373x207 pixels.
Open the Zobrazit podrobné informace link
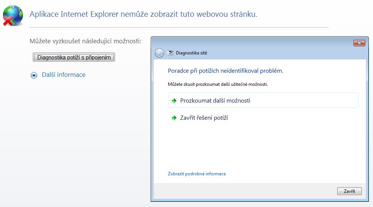(x=197, y=174)
